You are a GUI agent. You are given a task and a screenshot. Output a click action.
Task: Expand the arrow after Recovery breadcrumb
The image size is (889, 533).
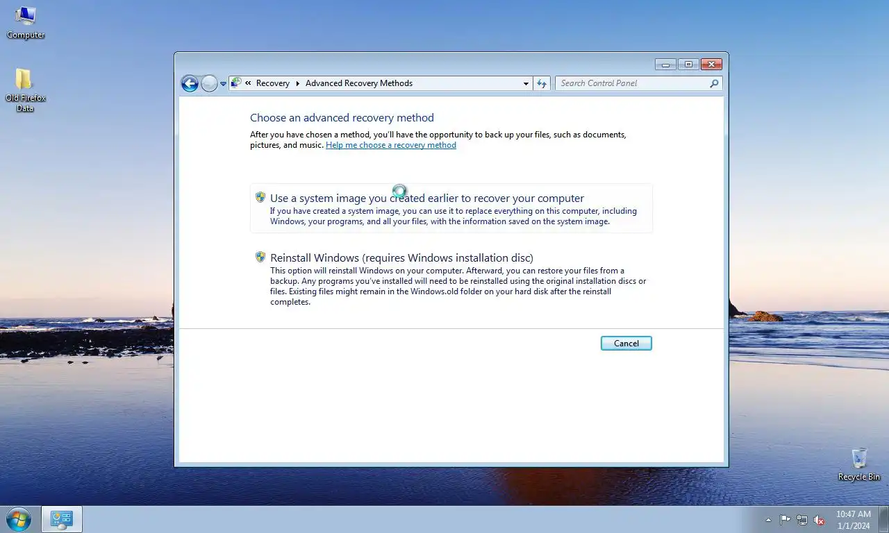298,83
